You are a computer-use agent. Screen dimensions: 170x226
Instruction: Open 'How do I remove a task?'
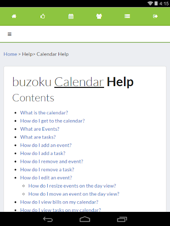(47, 169)
